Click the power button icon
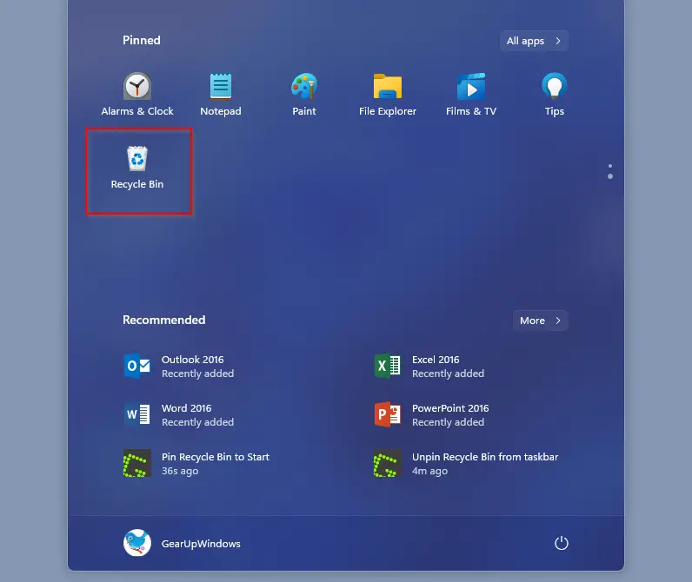 coord(561,543)
